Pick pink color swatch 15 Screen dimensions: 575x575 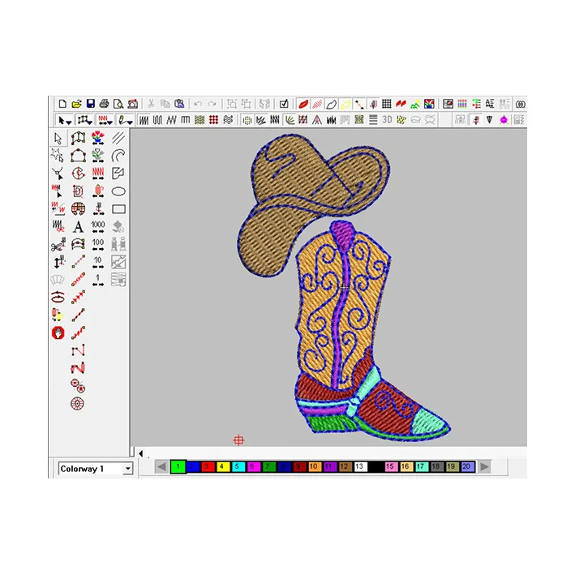[391, 467]
